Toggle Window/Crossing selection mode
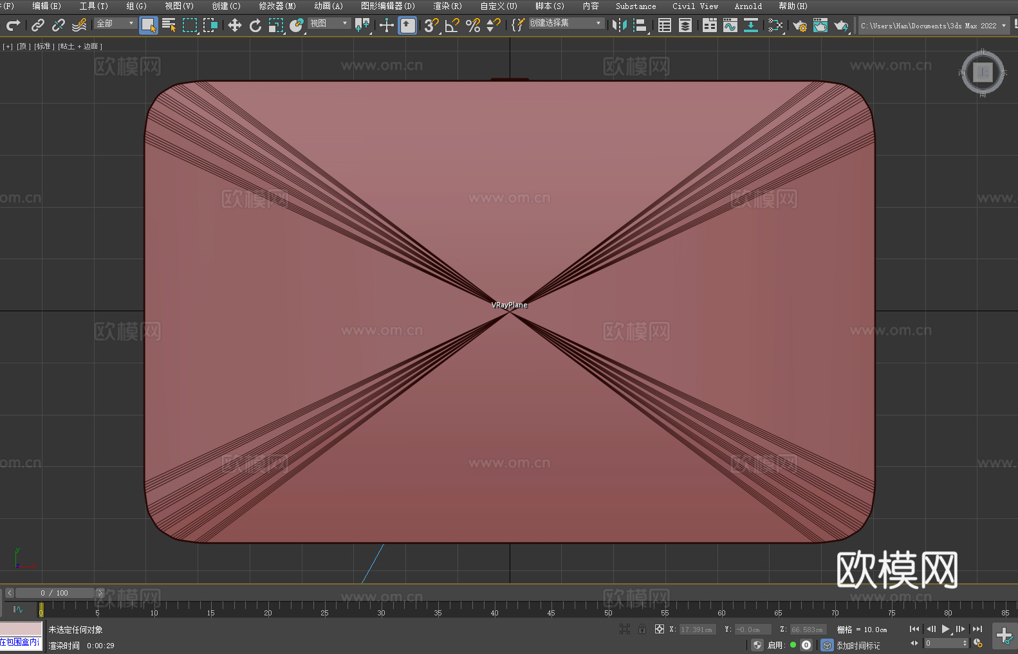This screenshot has height=654, width=1018. 210,25
